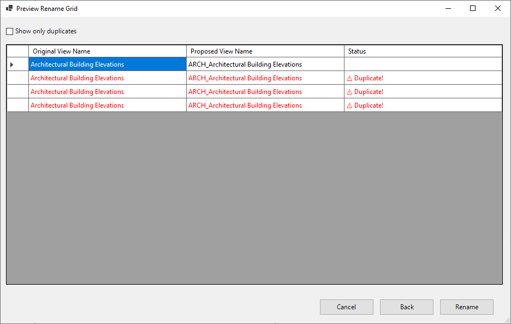Image resolution: width=511 pixels, height=324 pixels.
Task: Open the window icon menu in title bar
Action: 9,9
